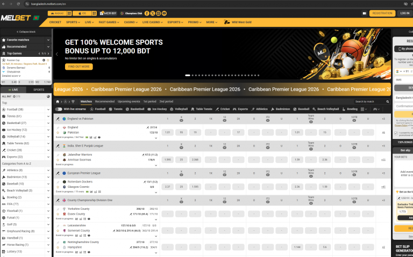Viewport: 413px width, 257px height.
Task: Filter matches by Tennis
Action: tap(116, 109)
